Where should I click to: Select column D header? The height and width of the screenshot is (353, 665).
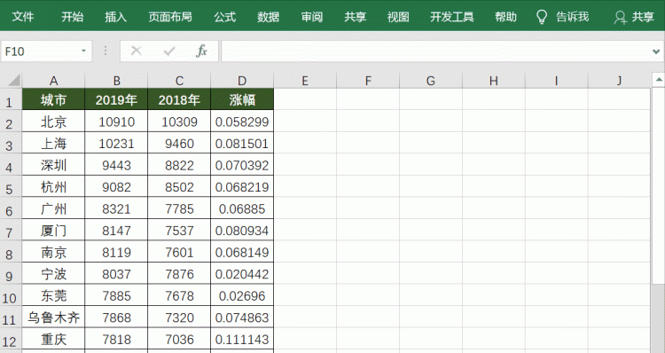242,81
